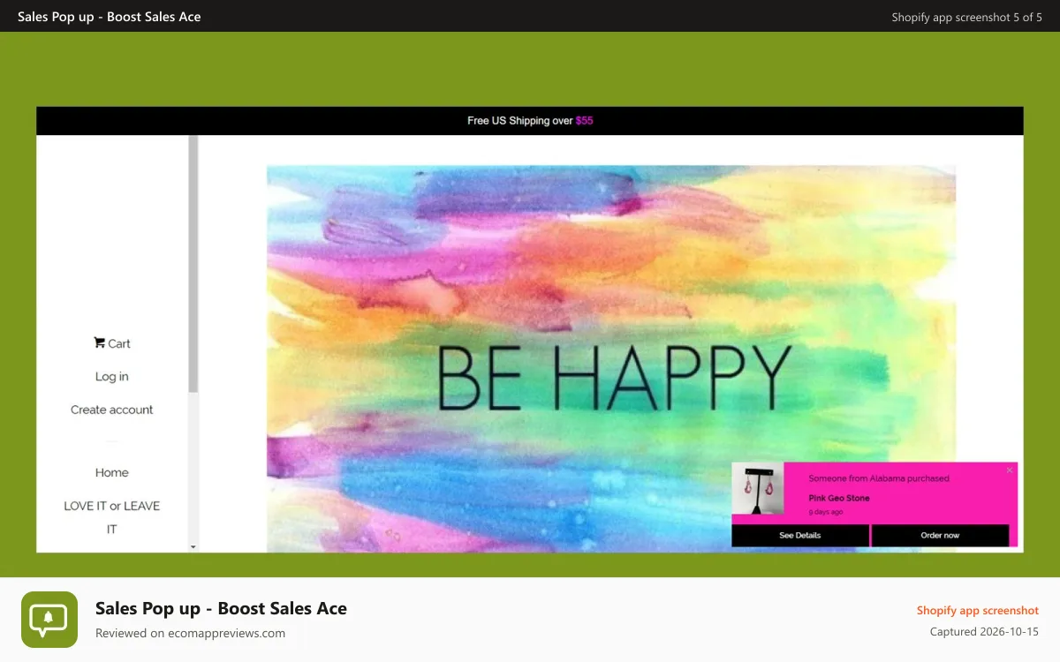Click 'Someone from Alabama purchased' text
The width and height of the screenshot is (1060, 662).
tap(879, 478)
